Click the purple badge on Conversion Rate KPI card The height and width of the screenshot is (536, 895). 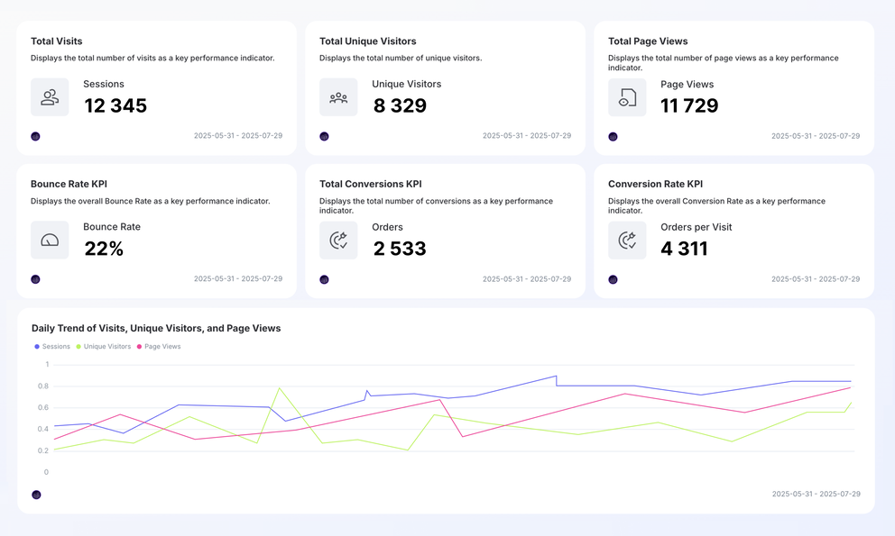coord(613,279)
